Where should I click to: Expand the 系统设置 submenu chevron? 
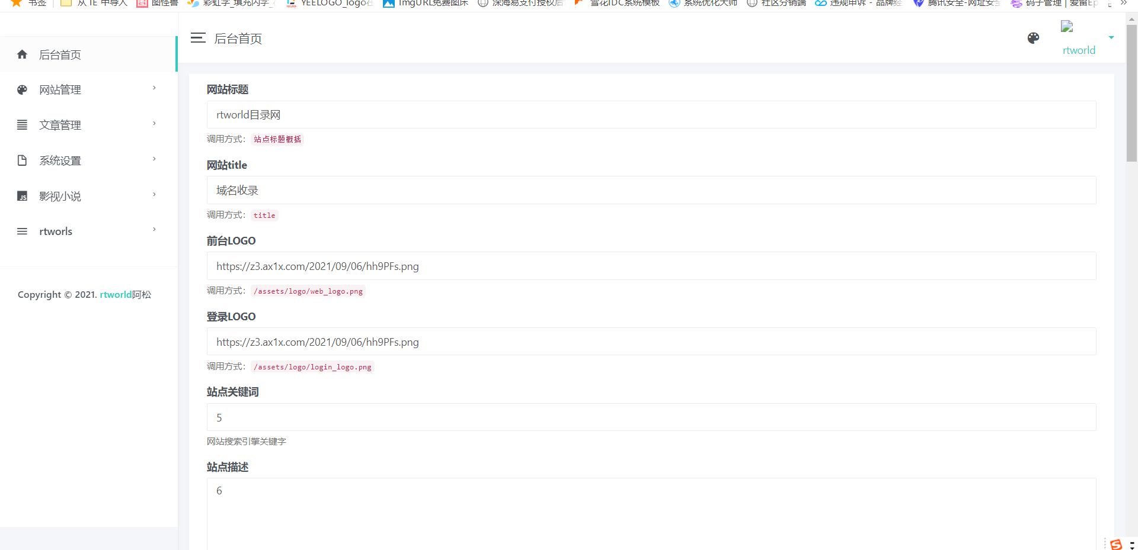154,159
